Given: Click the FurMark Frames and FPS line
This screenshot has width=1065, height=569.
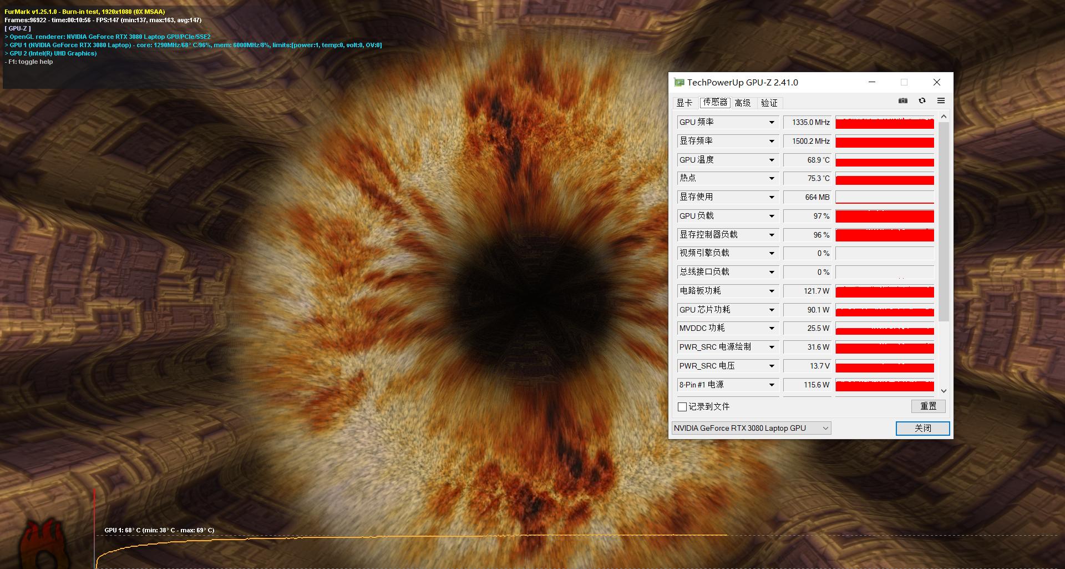Looking at the screenshot, I should [x=103, y=20].
